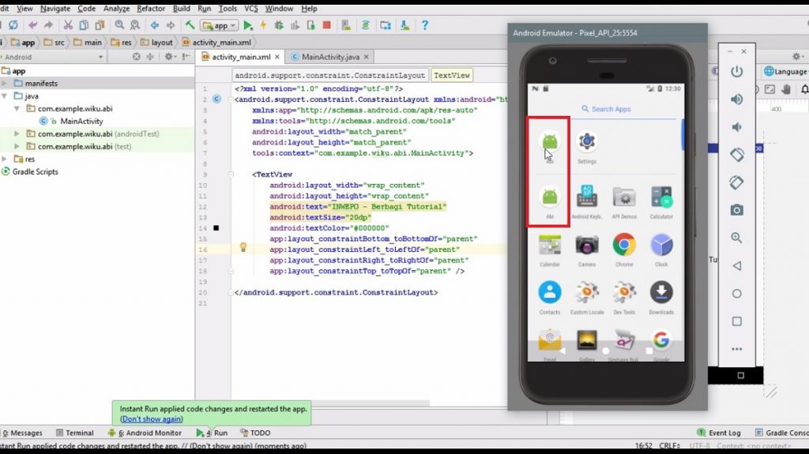Open the Refactor menu
Screen dimensions: 809x454
point(151,8)
